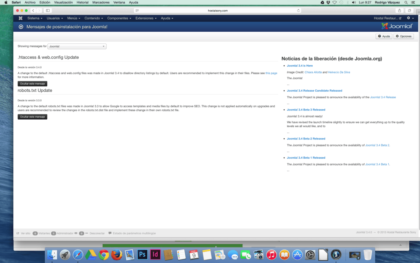Toggle the Safari sidebar button

pyautogui.click(x=48, y=10)
